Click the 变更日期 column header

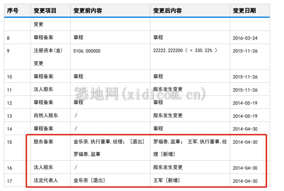tap(244, 11)
